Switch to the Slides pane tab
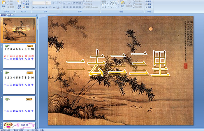Viewport: 204px width, 131px height. tap(3, 15)
